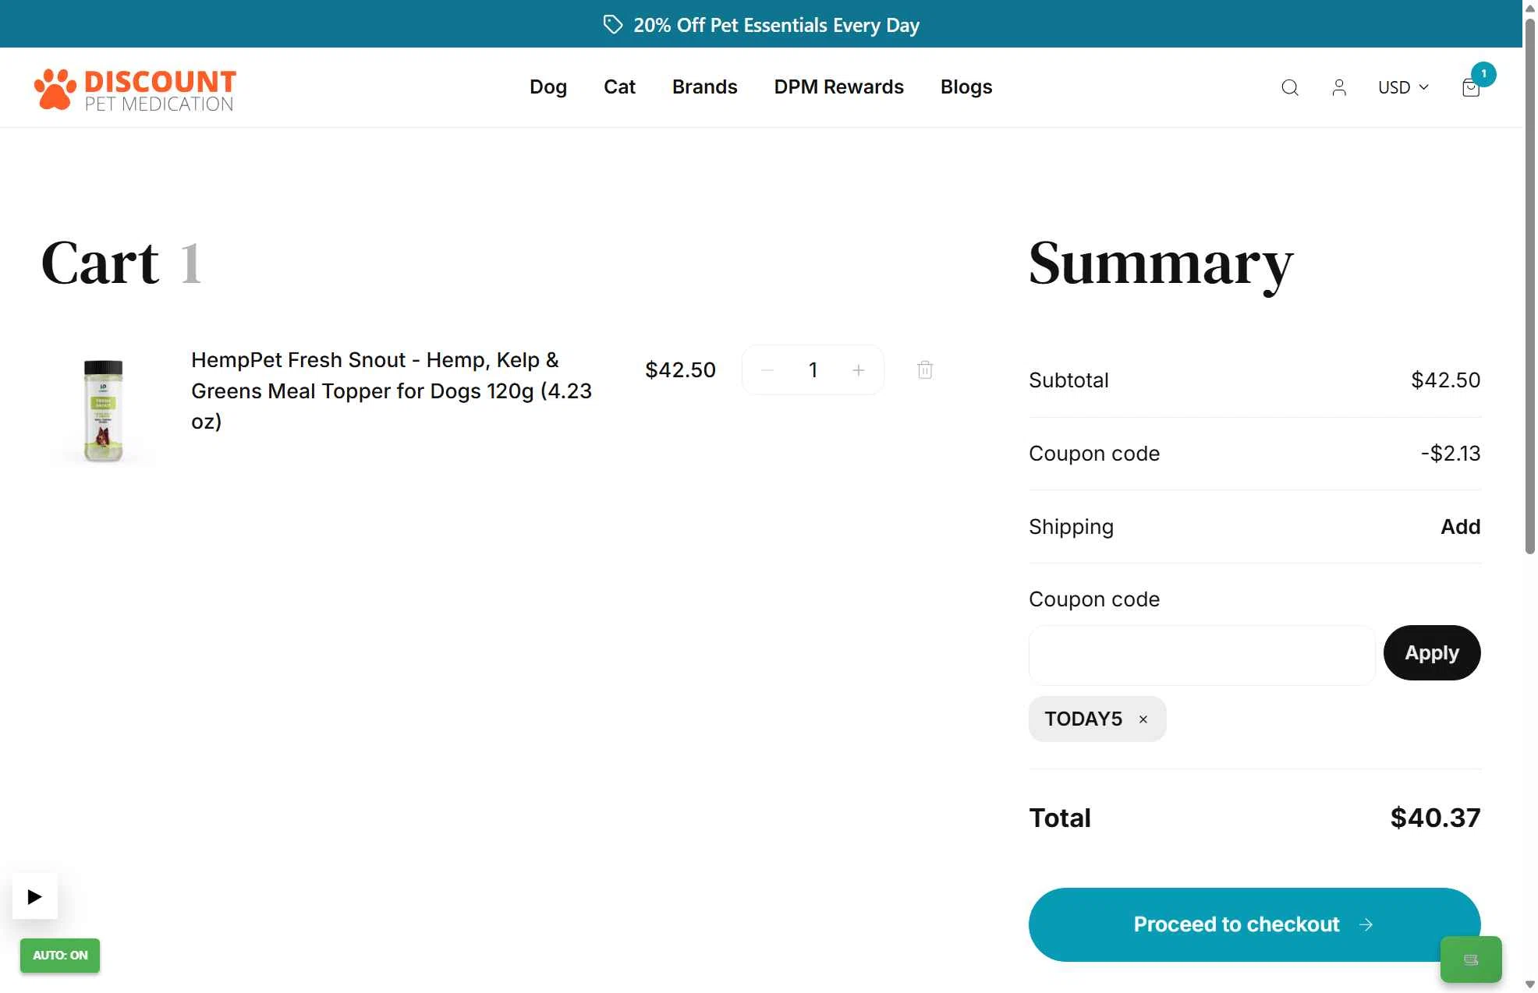1538x993 pixels.
Task: Apply the coupon code
Action: coord(1432,652)
